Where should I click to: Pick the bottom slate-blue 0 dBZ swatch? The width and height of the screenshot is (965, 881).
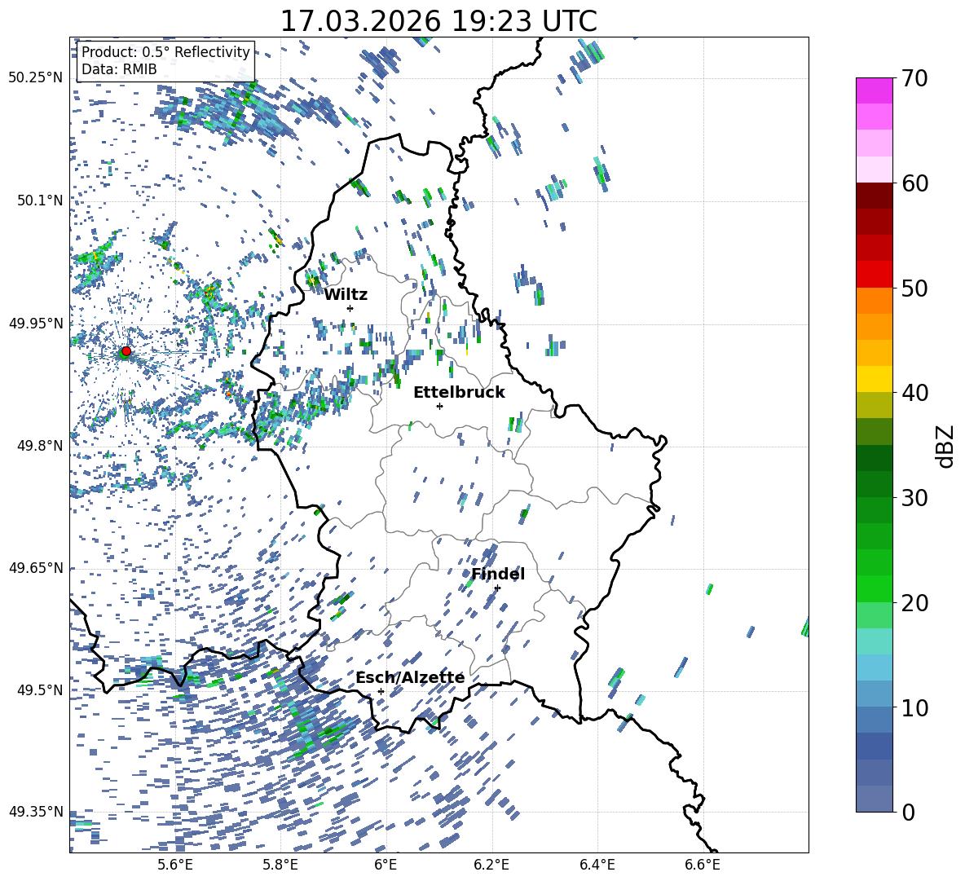click(875, 799)
